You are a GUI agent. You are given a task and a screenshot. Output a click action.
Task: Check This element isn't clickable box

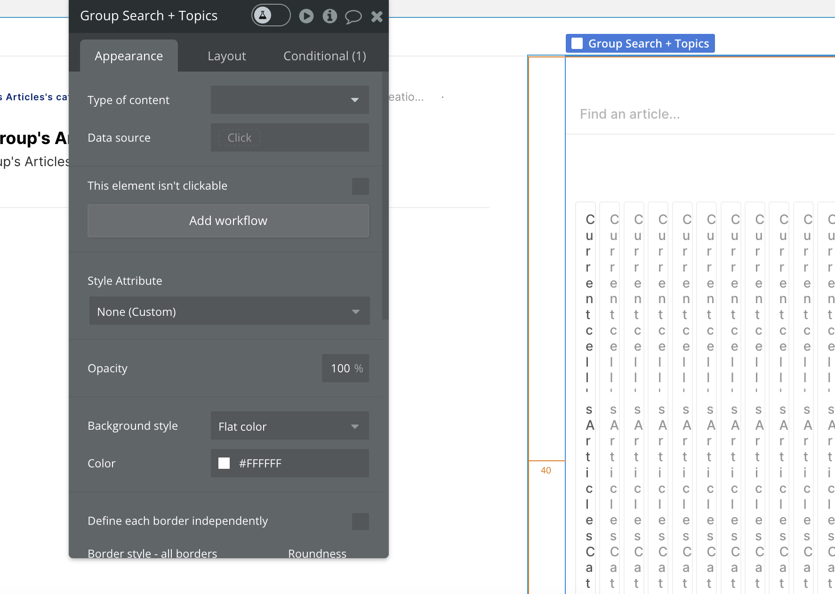(x=361, y=186)
